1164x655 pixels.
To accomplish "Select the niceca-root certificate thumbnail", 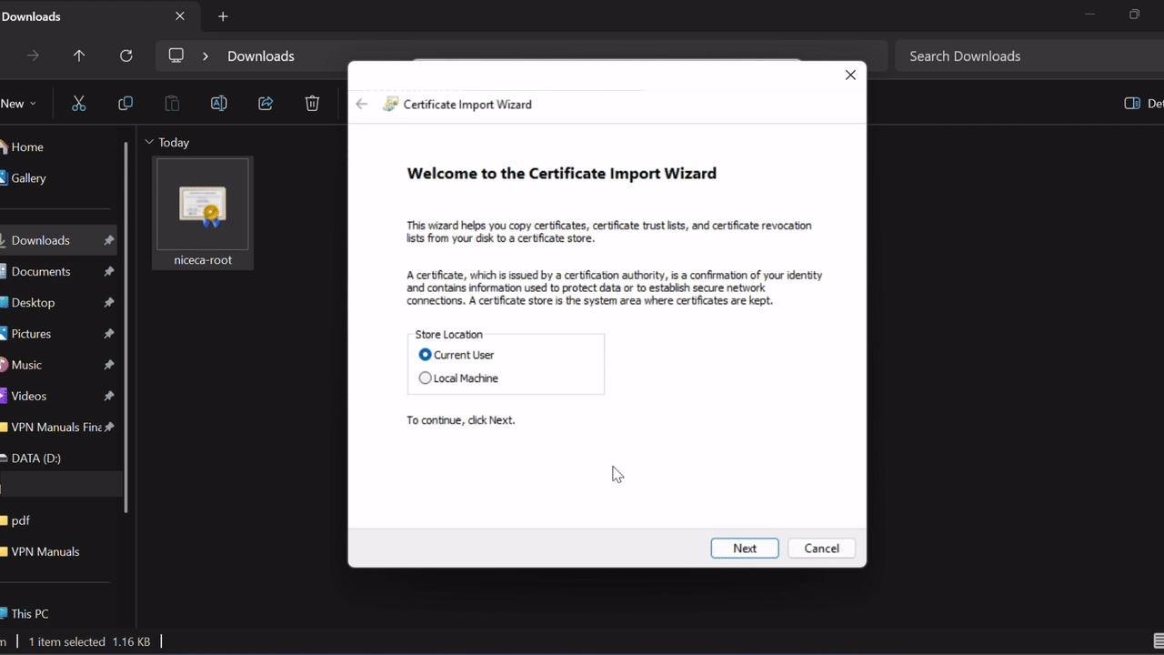I will 202,204.
